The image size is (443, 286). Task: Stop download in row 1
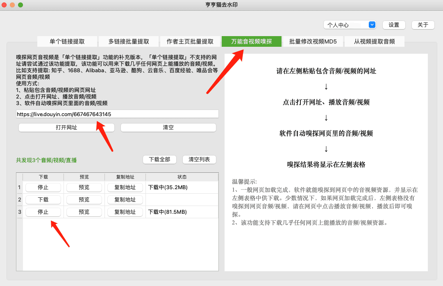(43, 187)
